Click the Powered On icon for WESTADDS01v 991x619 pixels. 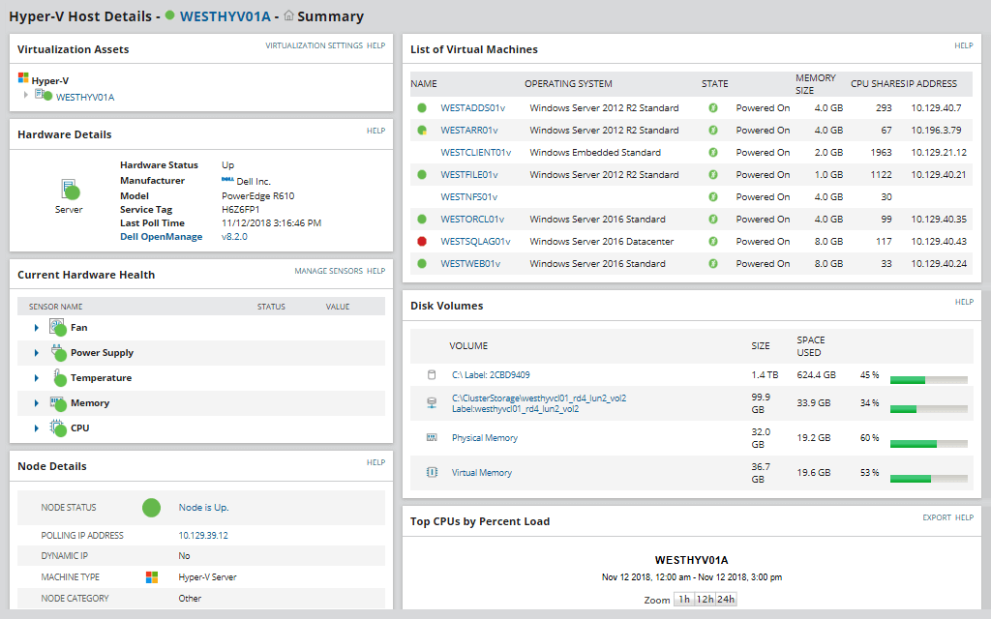[x=713, y=108]
